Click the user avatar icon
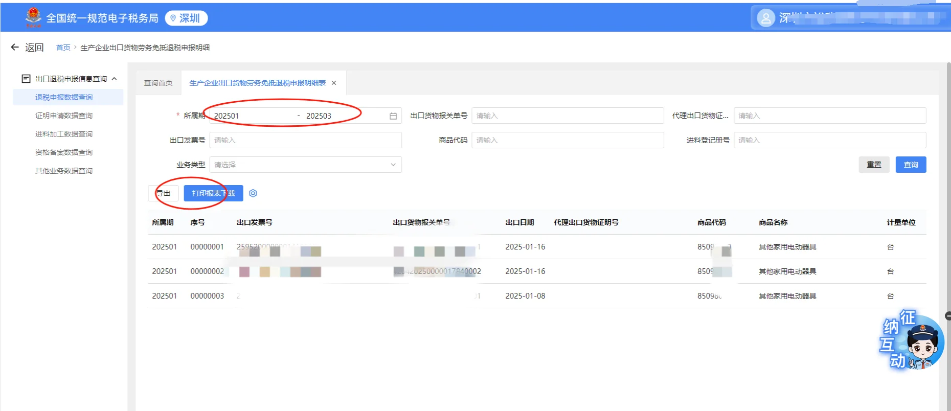This screenshot has height=411, width=951. (765, 18)
